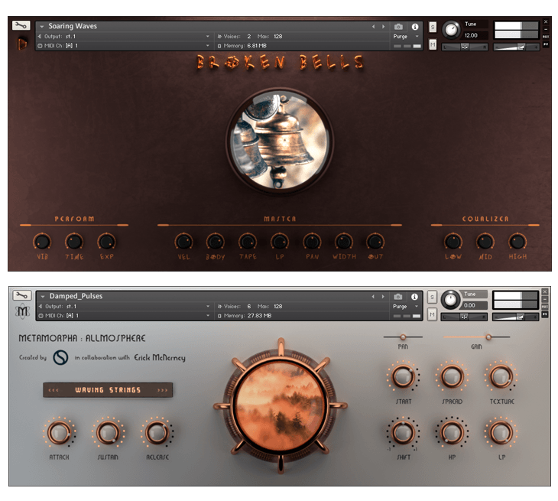Go to next preset arrow in Damped_Pulses header
This screenshot has height=501, width=558.
point(383,297)
